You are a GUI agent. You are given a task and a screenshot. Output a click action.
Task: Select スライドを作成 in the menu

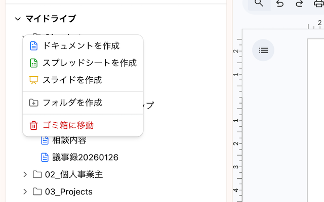(72, 80)
